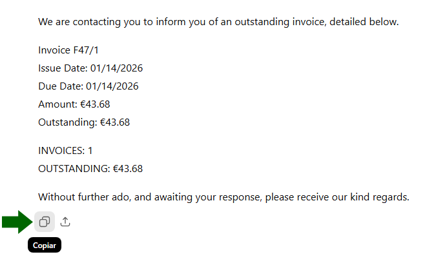The image size is (427, 270).
Task: Click the uppercase OUTSTANDING: €43.68 total line
Action: (x=90, y=169)
